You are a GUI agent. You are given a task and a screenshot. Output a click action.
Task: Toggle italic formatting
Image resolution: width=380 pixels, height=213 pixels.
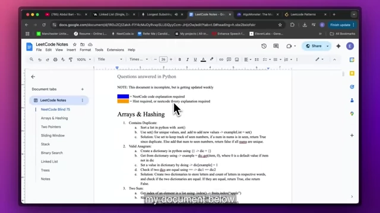[x=188, y=59]
